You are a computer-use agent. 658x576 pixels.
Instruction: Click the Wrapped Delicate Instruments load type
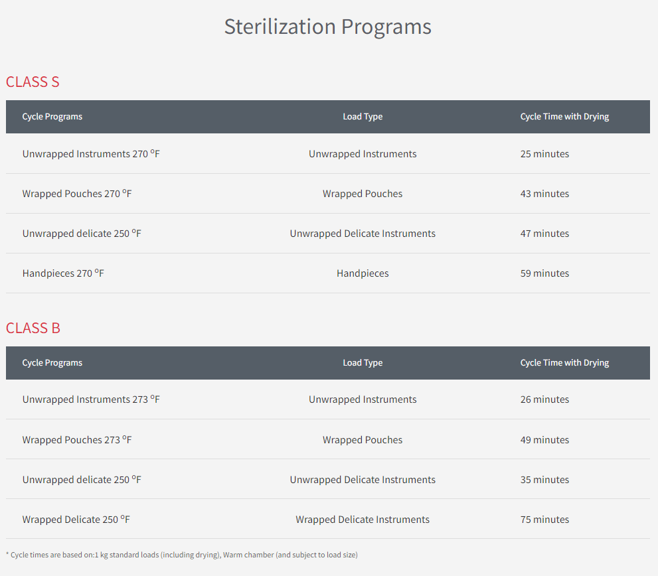pos(363,520)
